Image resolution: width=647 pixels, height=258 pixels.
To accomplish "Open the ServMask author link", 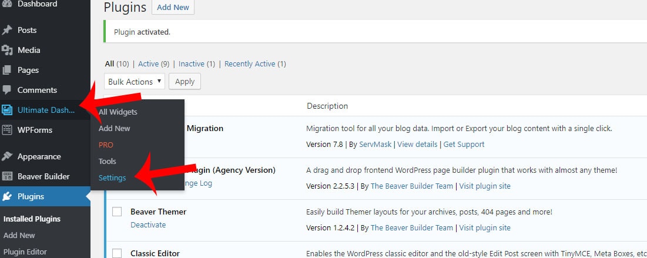I will pos(376,145).
